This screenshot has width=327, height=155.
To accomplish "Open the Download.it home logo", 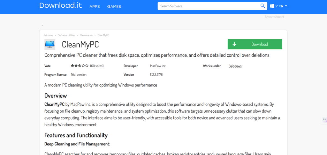I will tap(60, 6).
